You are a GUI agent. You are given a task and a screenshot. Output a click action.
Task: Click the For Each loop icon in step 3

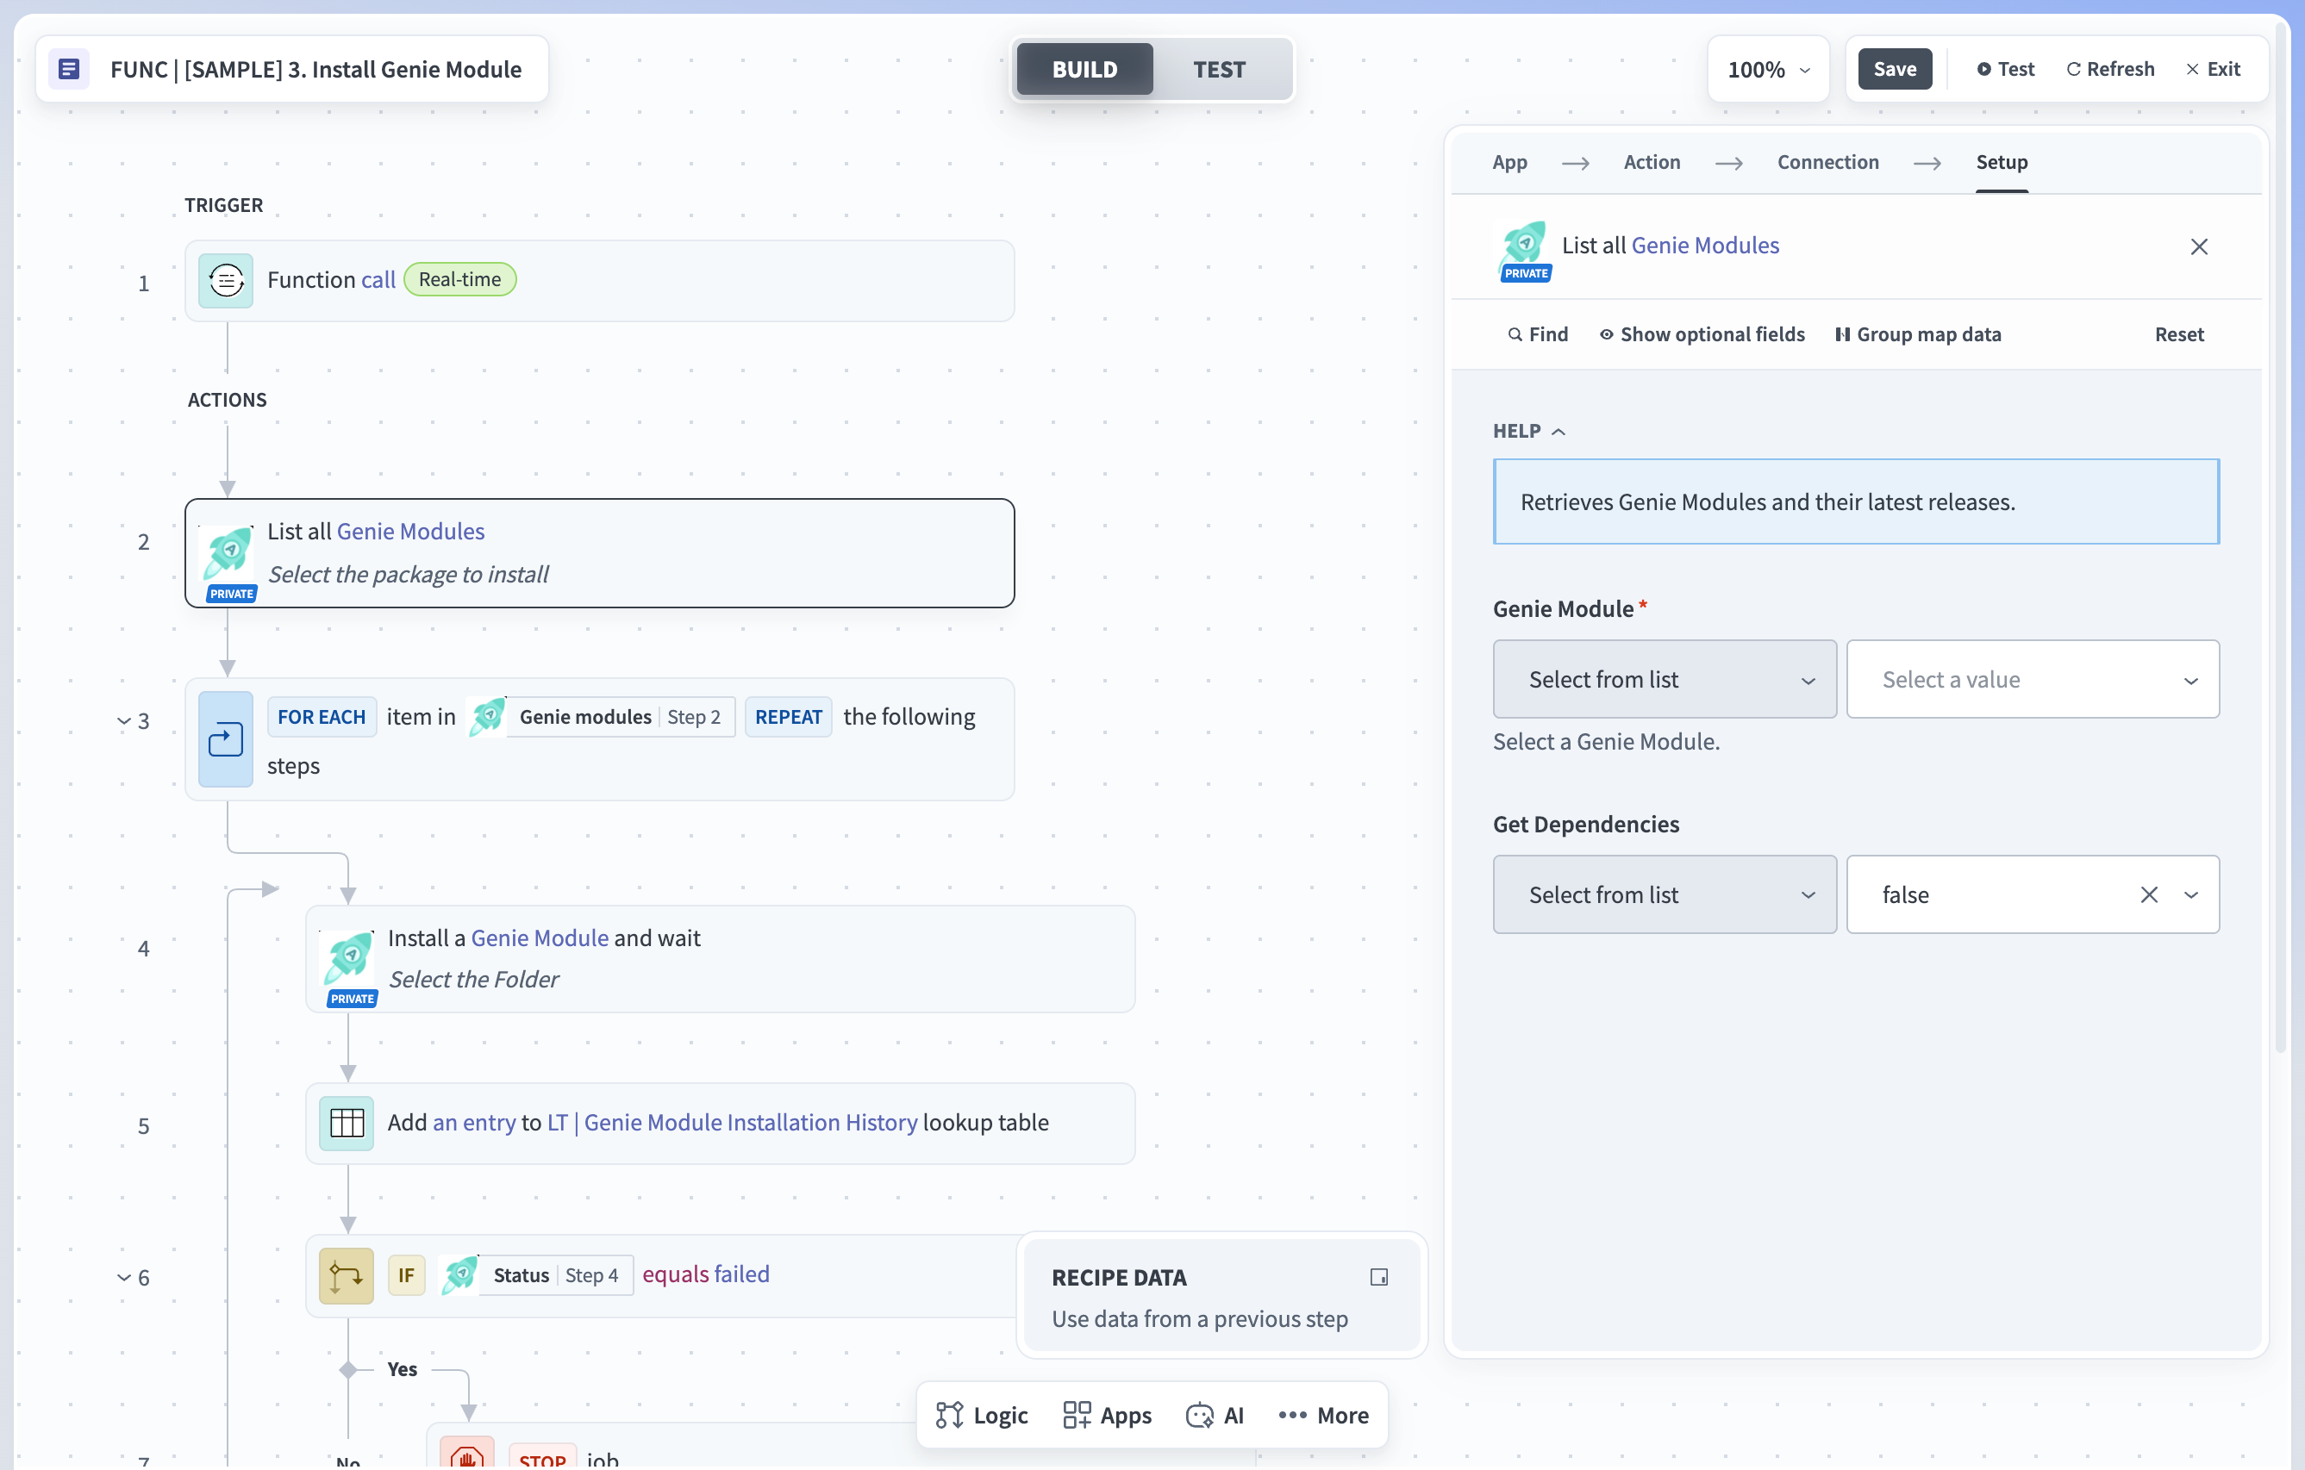pyautogui.click(x=226, y=738)
